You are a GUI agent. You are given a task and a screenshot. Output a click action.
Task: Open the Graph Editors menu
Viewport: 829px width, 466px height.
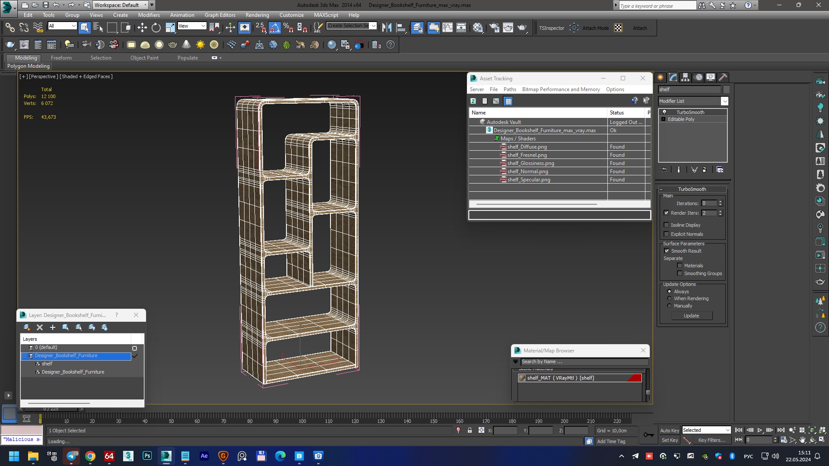tap(220, 15)
